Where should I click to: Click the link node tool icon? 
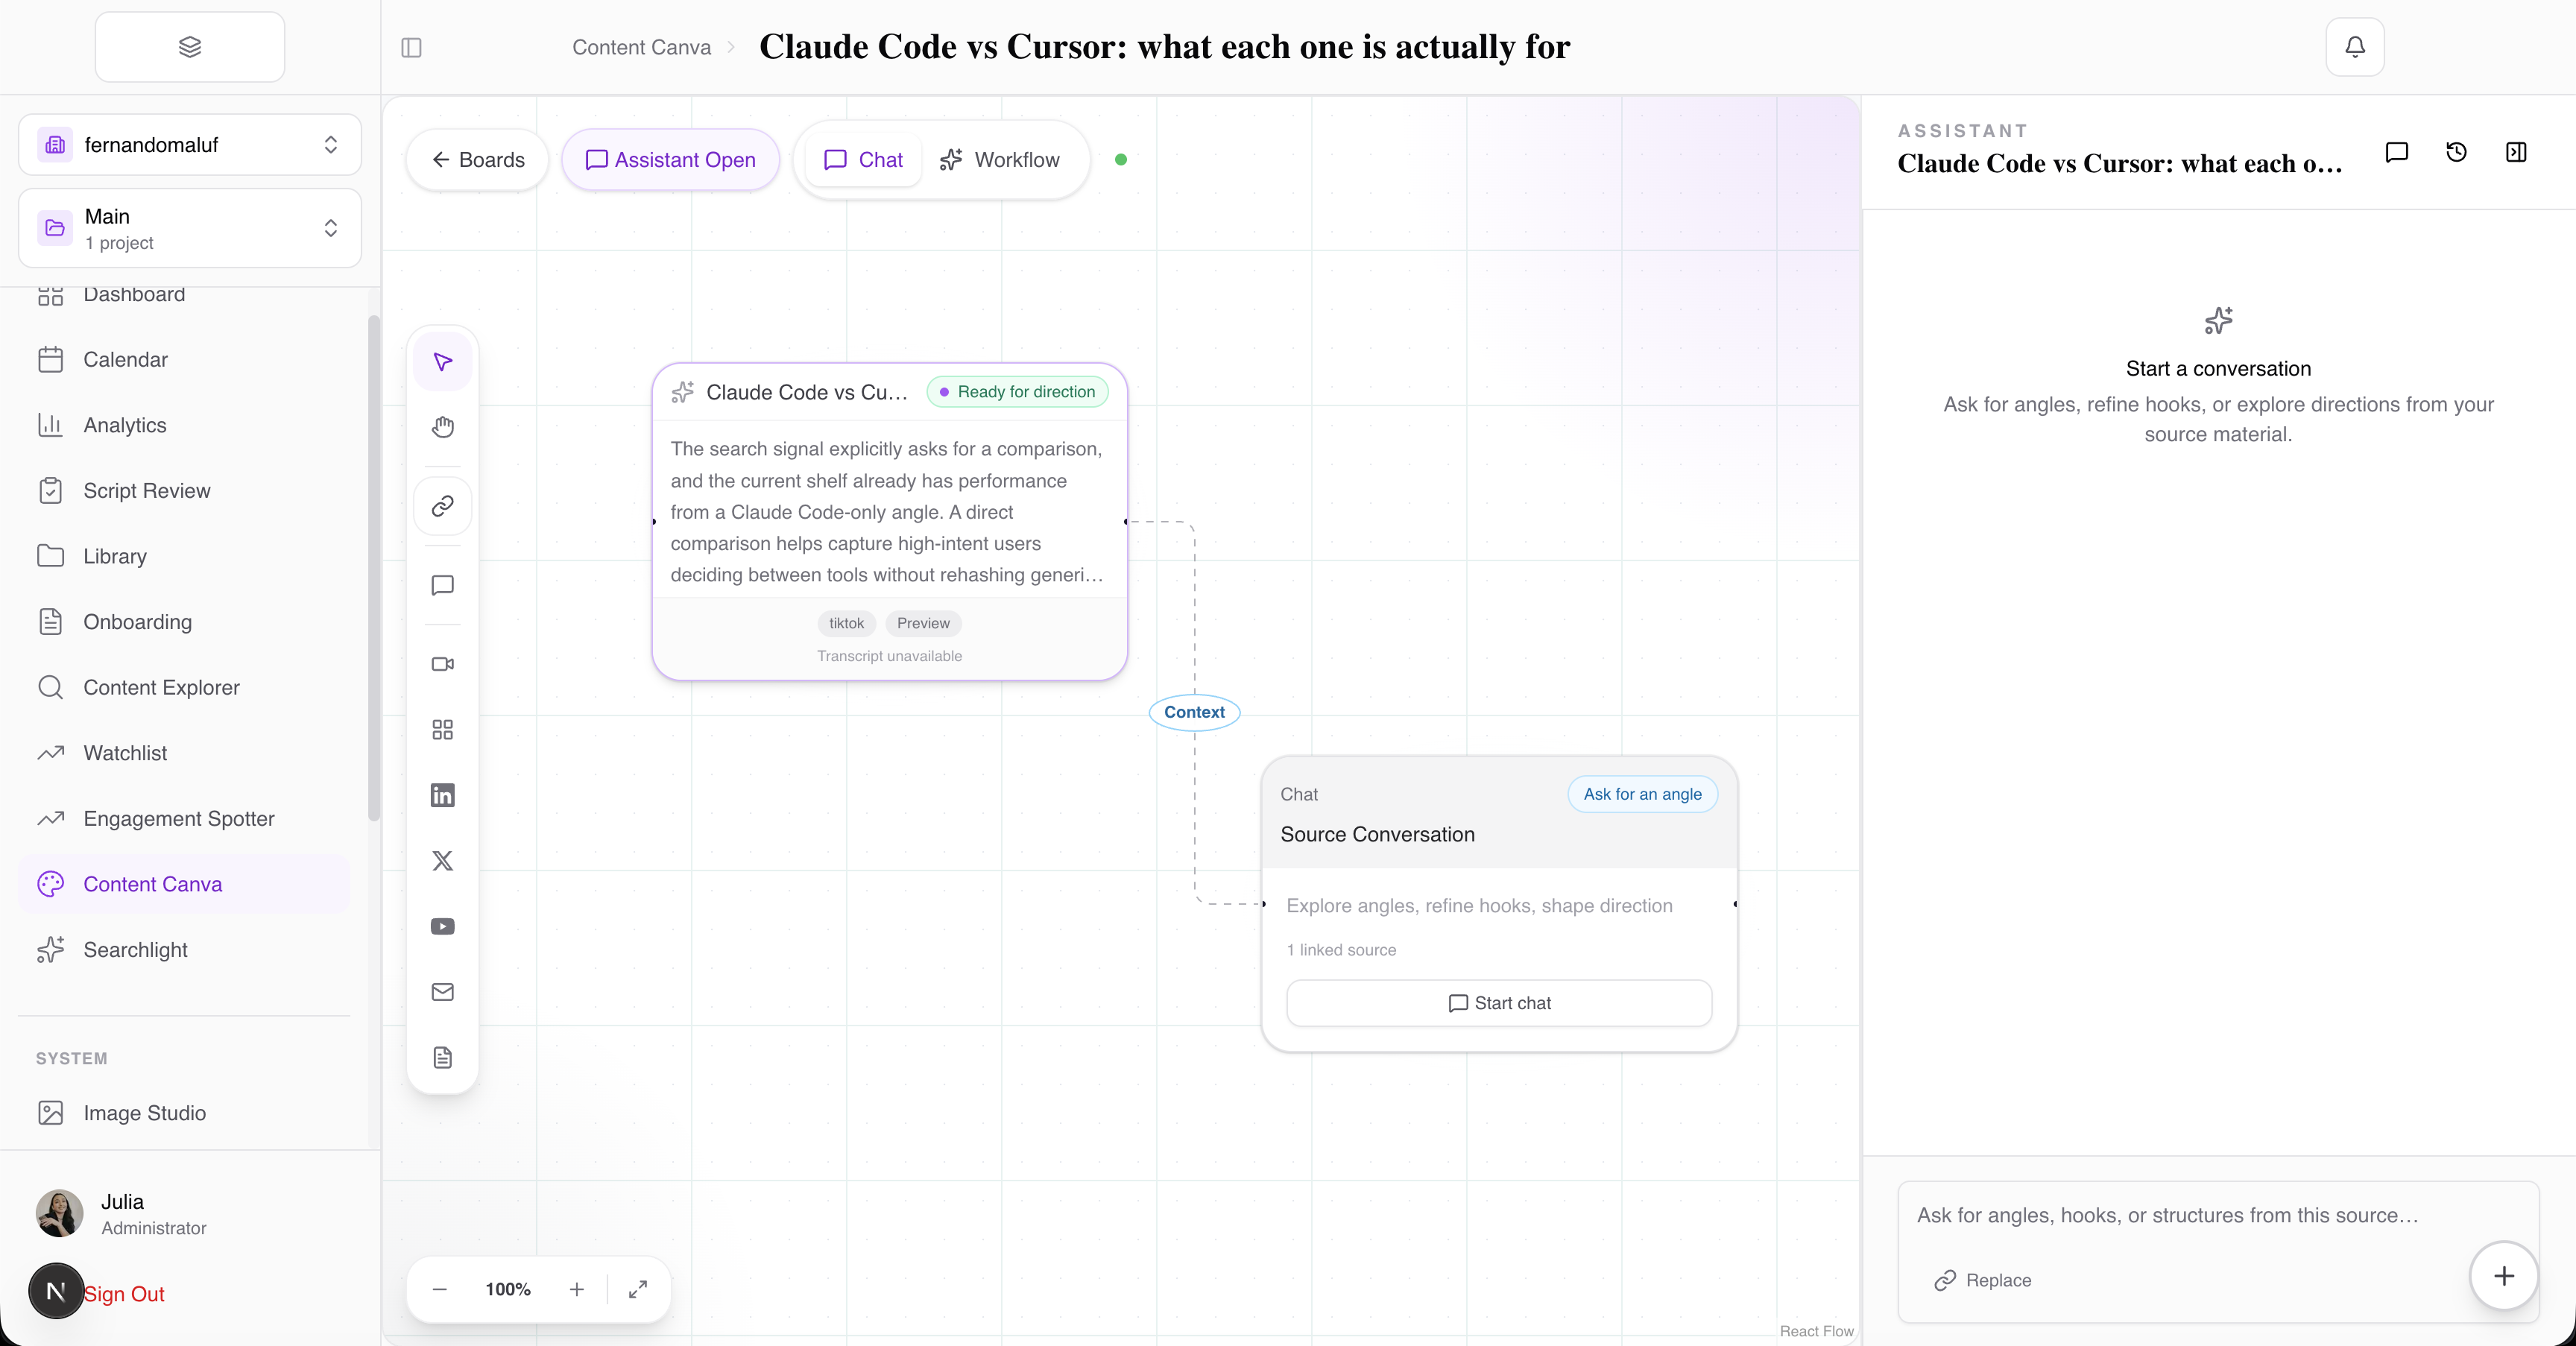[x=442, y=506]
